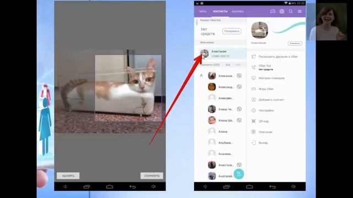Viewport: 353px width, 198px height.
Task: Switch to the ВЫЗОВЫ tab
Action: 238,12
